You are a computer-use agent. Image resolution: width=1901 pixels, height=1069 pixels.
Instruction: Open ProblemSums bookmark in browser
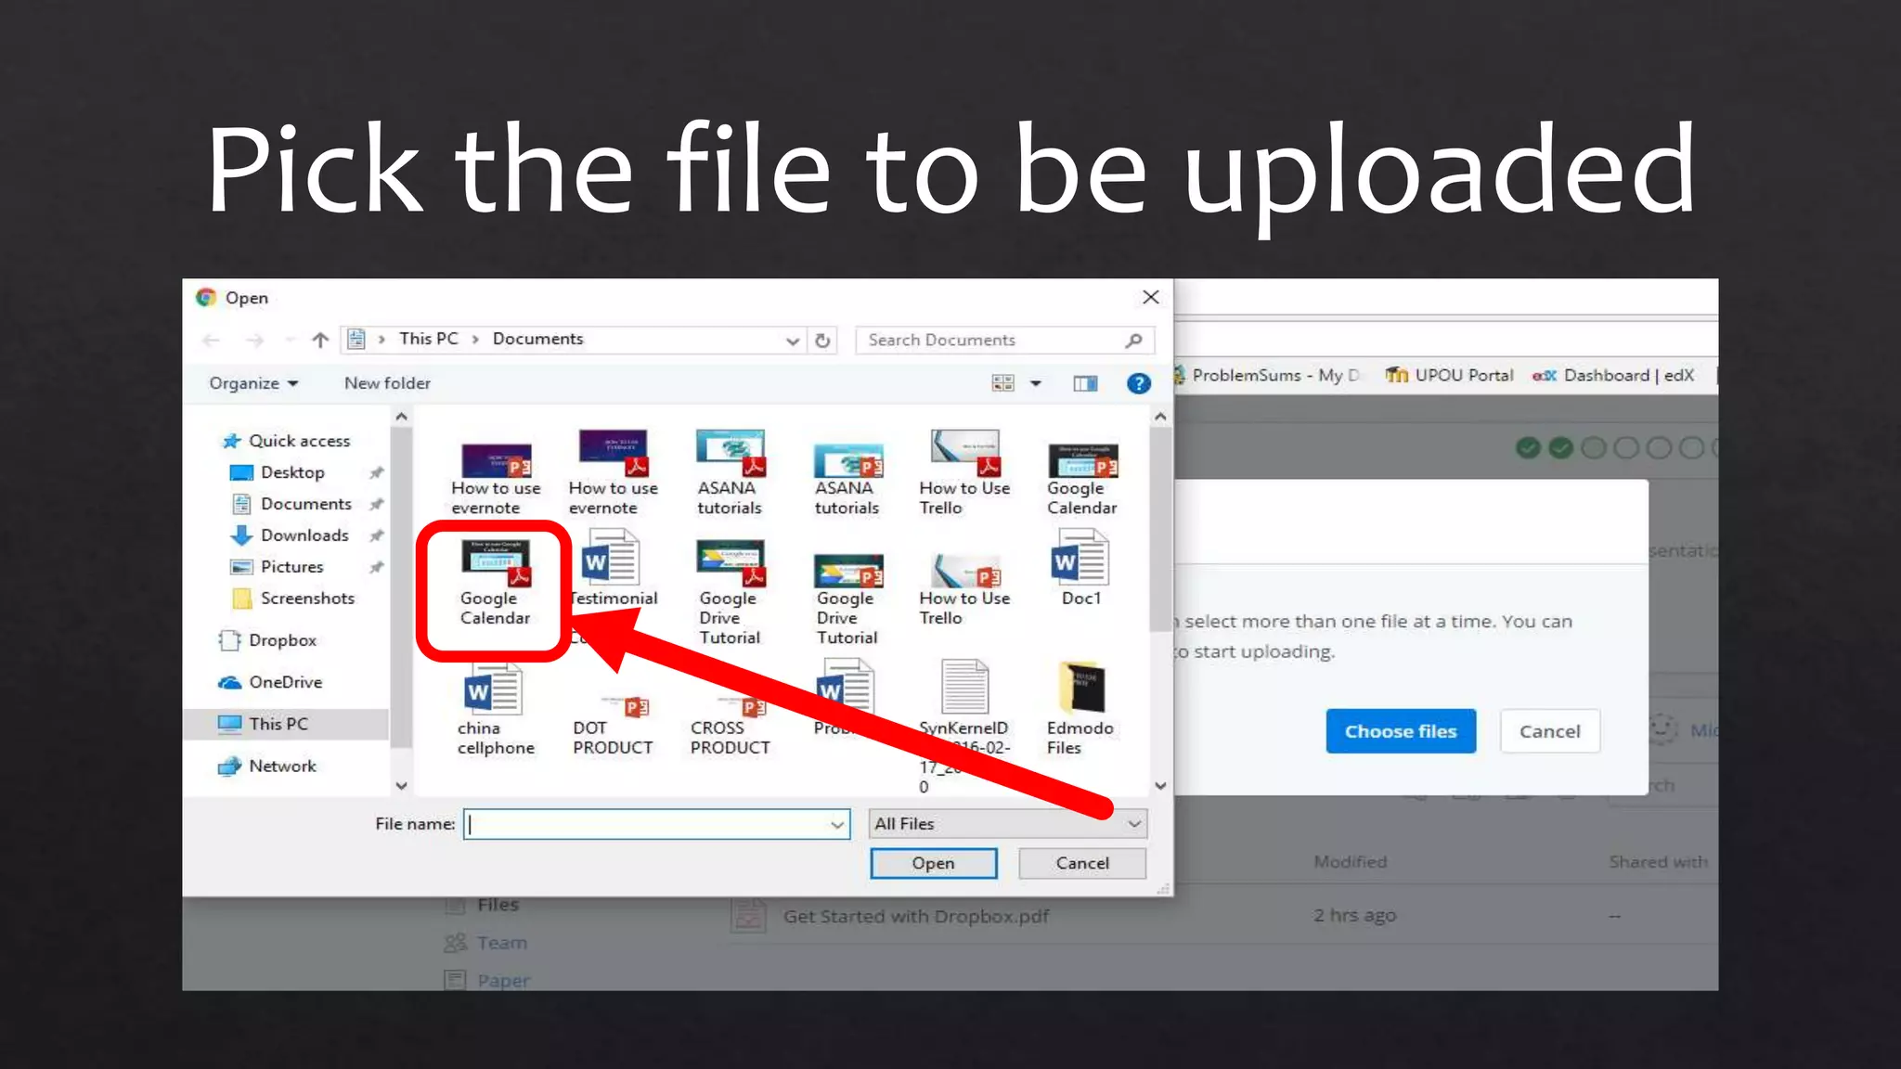click(1265, 375)
